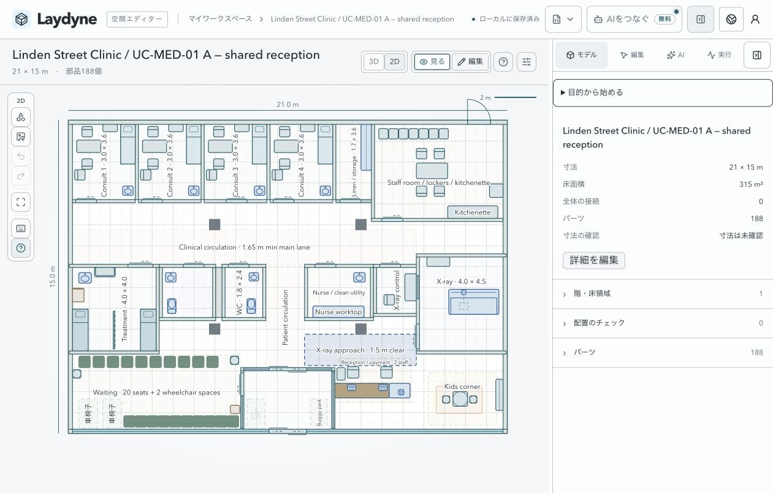Click the 寸法は未確認 value

(x=741, y=236)
